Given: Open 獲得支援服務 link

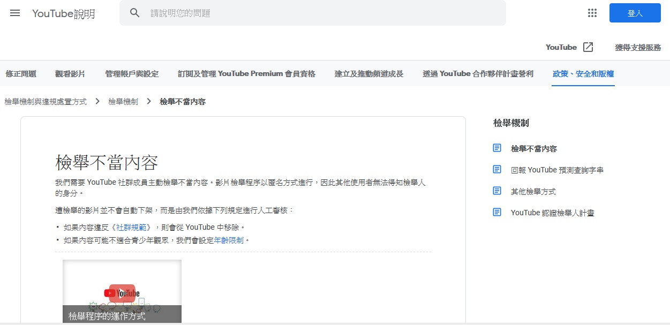Looking at the screenshot, I should point(638,47).
